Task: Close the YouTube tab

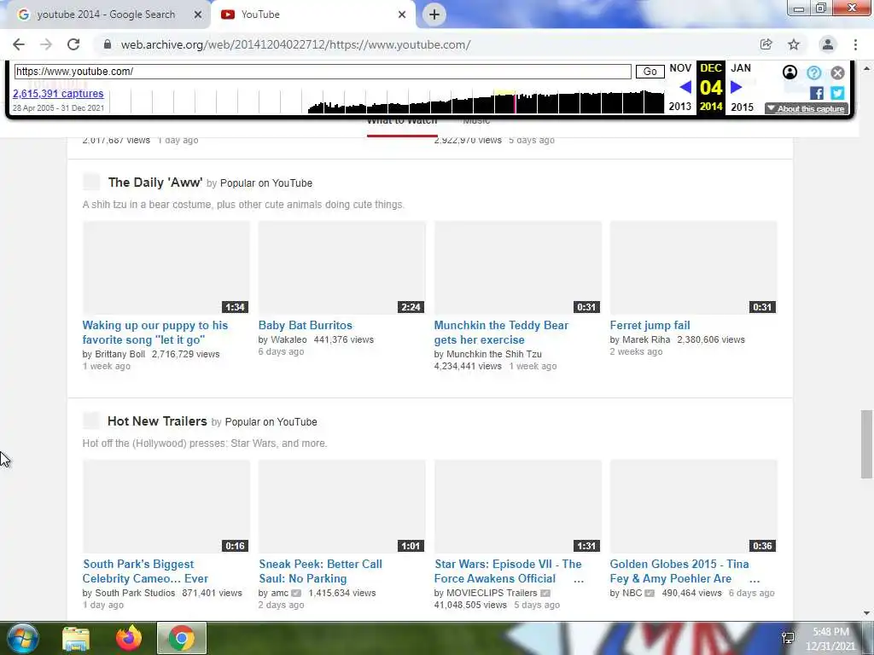Action: point(402,14)
